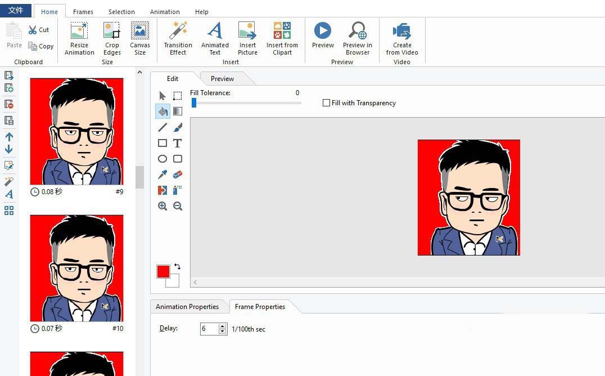Pick the Brush painting tool
The image size is (605, 376).
(x=178, y=127)
